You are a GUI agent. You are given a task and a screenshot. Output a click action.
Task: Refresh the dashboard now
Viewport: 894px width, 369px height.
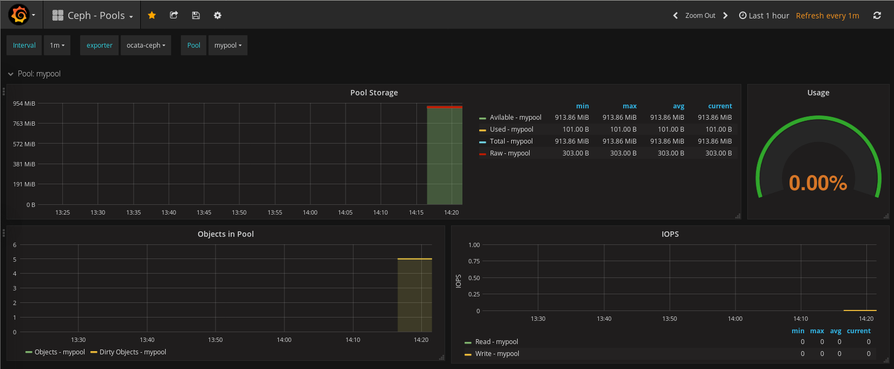tap(877, 16)
